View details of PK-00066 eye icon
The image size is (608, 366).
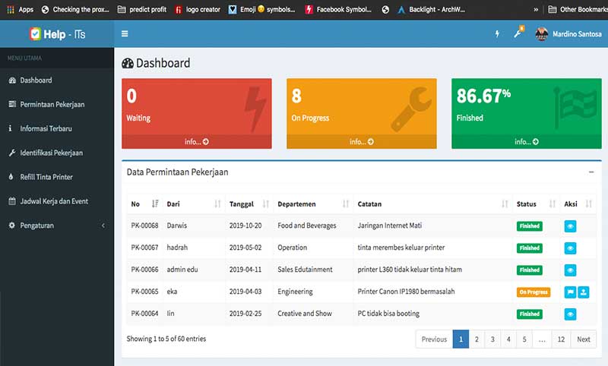pyautogui.click(x=570, y=270)
